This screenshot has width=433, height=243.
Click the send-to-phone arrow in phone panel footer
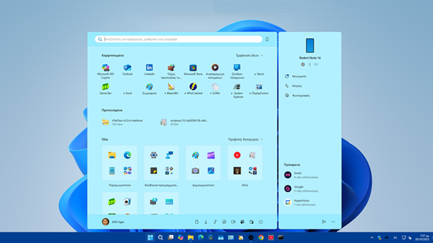[x=324, y=222]
